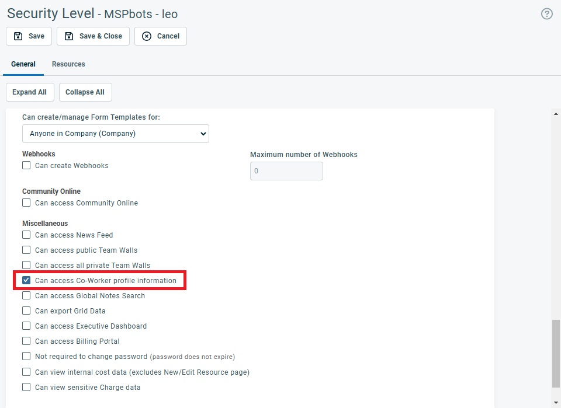The width and height of the screenshot is (561, 408).
Task: Check Can access Executive Dashboard
Action: pyautogui.click(x=26, y=326)
